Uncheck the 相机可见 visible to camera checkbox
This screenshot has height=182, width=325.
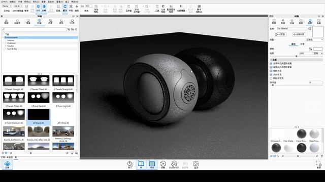click(x=271, y=71)
